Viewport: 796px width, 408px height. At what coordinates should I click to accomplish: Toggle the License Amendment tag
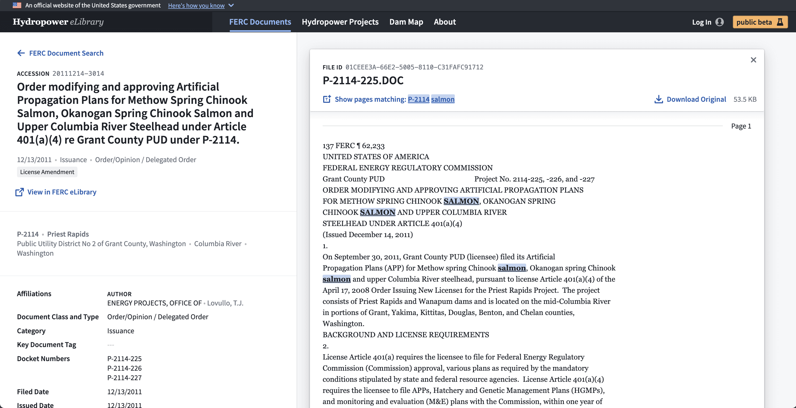[x=47, y=172]
